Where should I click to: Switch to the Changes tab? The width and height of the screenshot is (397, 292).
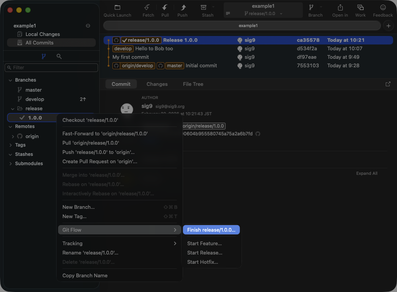point(157,84)
